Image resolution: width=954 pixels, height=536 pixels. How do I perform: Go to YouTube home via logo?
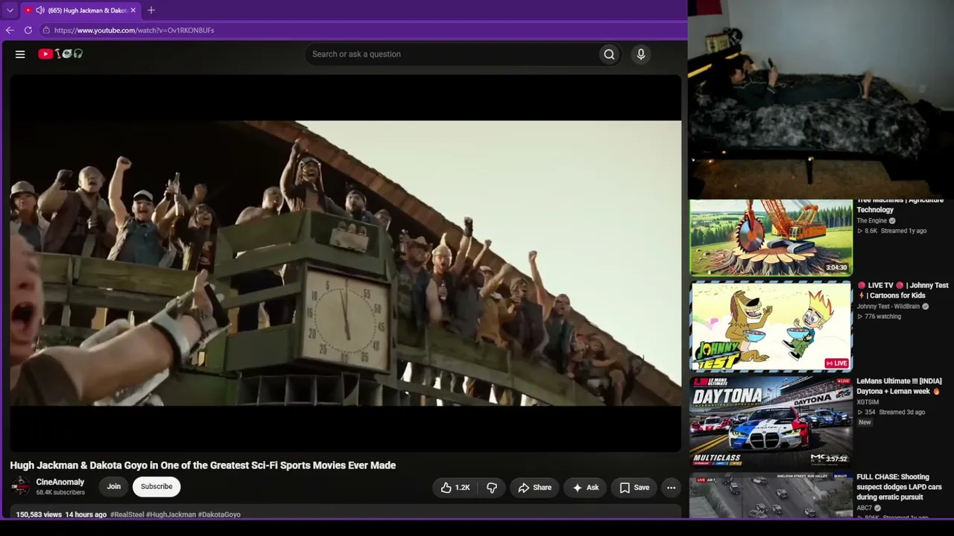click(x=60, y=54)
